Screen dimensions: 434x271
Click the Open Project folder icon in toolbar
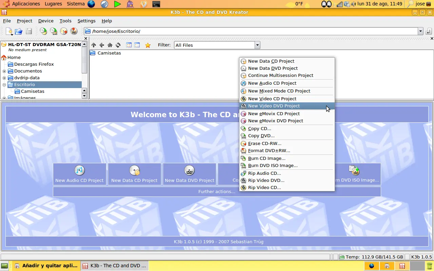click(x=19, y=32)
